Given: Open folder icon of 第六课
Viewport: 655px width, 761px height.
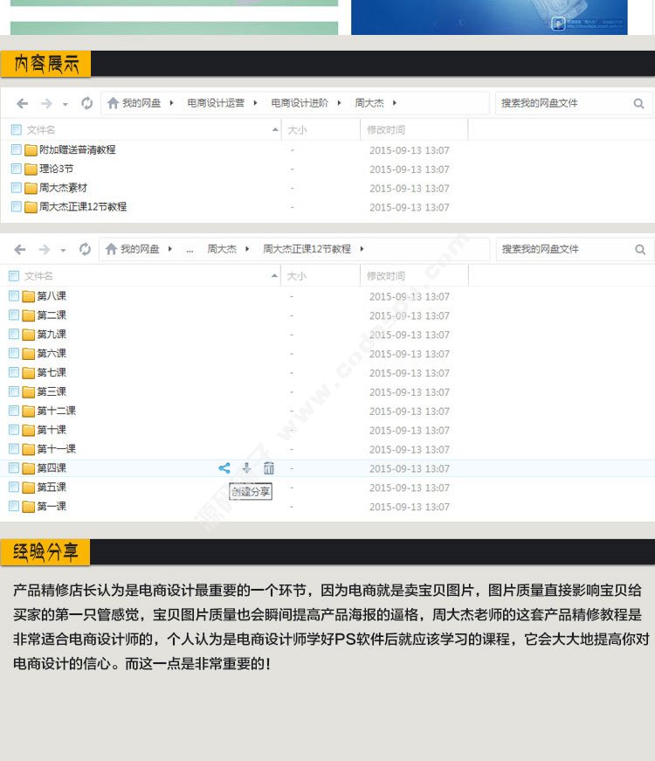Looking at the screenshot, I should [x=29, y=353].
